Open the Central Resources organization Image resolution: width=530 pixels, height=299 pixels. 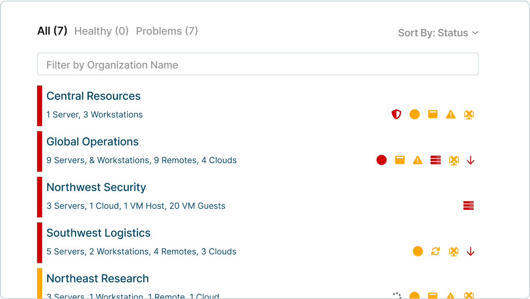click(x=93, y=96)
